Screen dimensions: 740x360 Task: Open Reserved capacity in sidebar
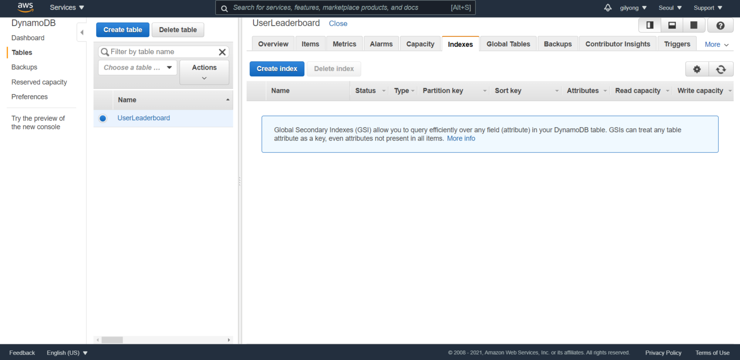pyautogui.click(x=39, y=82)
